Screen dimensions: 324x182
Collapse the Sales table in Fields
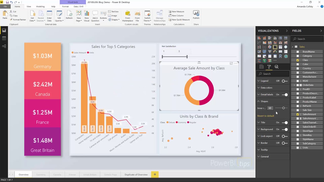(x=293, y=47)
